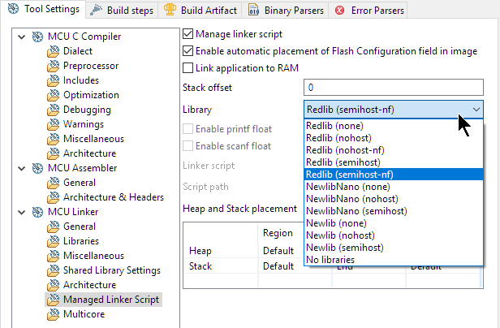The width and height of the screenshot is (500, 328).
Task: Close the Library dropdown arrow
Action: point(476,109)
